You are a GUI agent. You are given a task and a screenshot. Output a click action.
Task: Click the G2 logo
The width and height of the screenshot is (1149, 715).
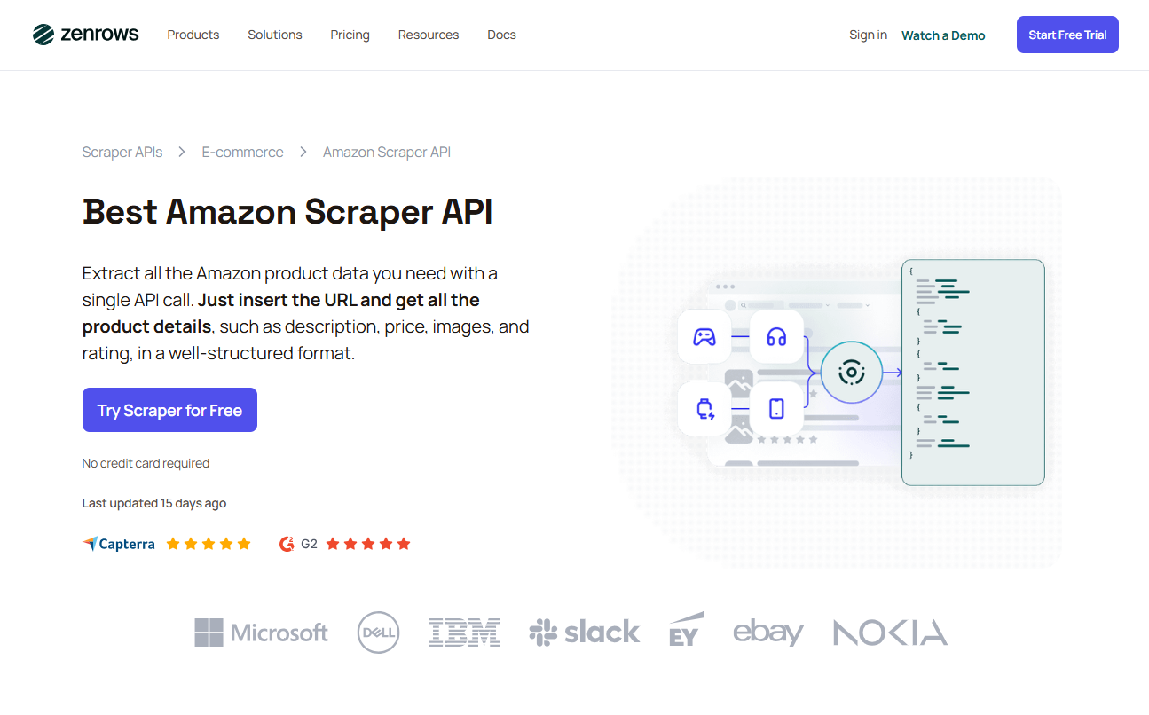pos(297,543)
